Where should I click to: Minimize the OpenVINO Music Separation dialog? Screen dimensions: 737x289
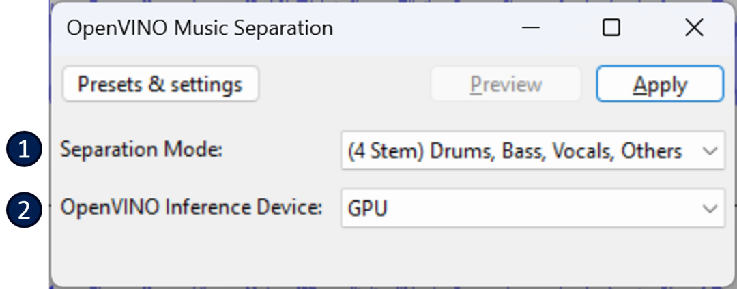click(x=530, y=28)
